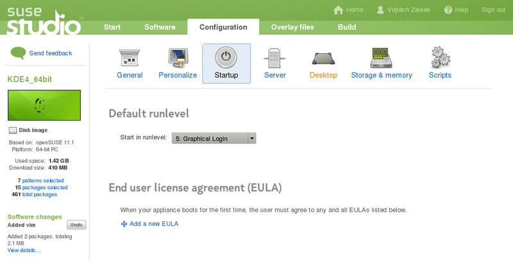Click the Add a new EULA link

pos(154,224)
